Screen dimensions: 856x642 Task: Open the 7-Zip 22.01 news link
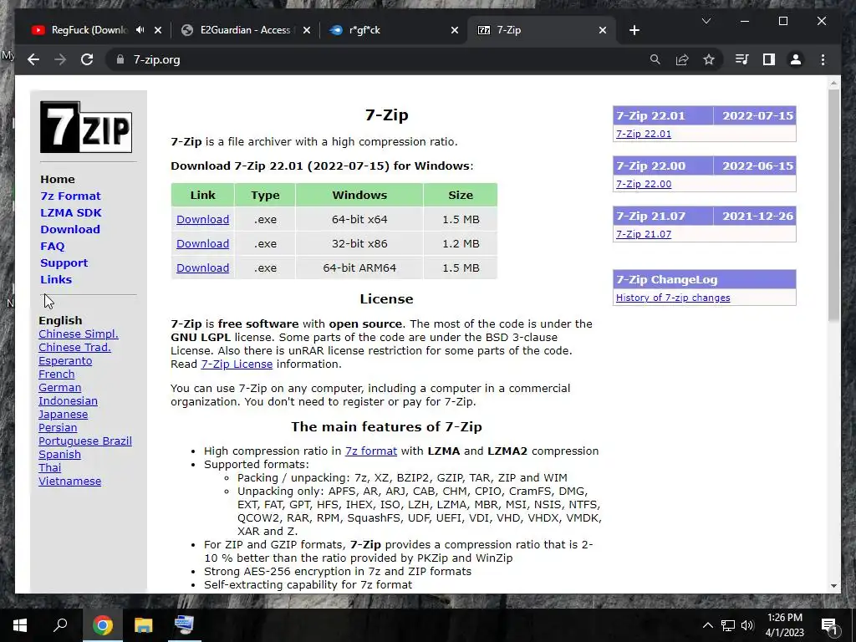644,134
